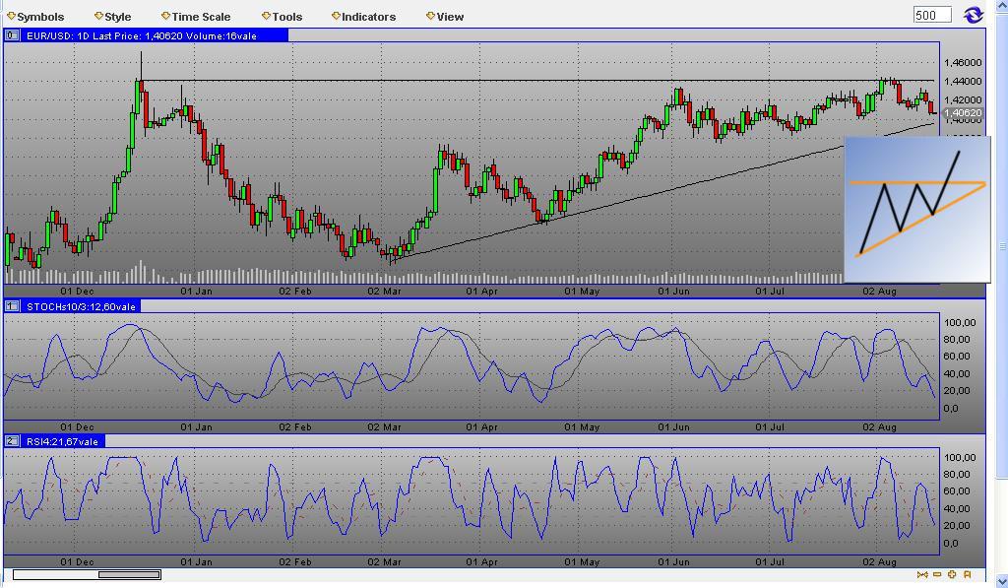This screenshot has height=588, width=1008.
Task: Click the 1,46000 price axis label
Action: (963, 62)
